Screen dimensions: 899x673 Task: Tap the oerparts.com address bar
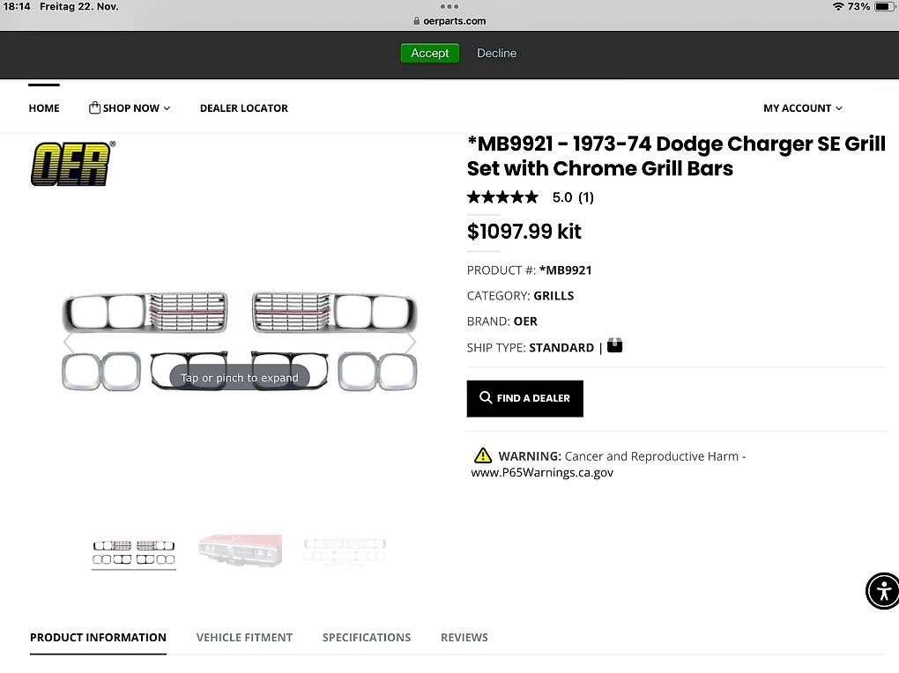(449, 21)
